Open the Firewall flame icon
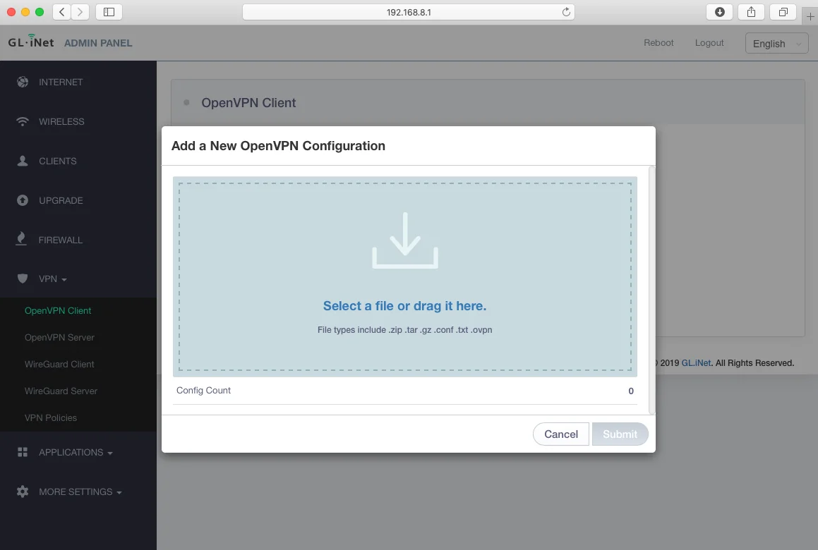Screen dimensions: 818x550 coord(23,240)
